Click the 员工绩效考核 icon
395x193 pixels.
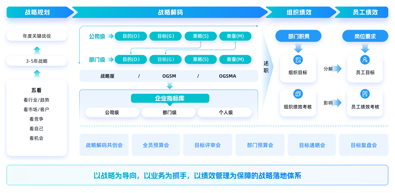(x=365, y=94)
